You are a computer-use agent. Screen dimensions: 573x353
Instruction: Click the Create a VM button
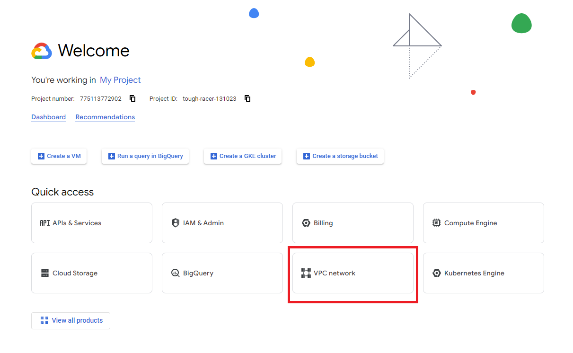tap(59, 156)
